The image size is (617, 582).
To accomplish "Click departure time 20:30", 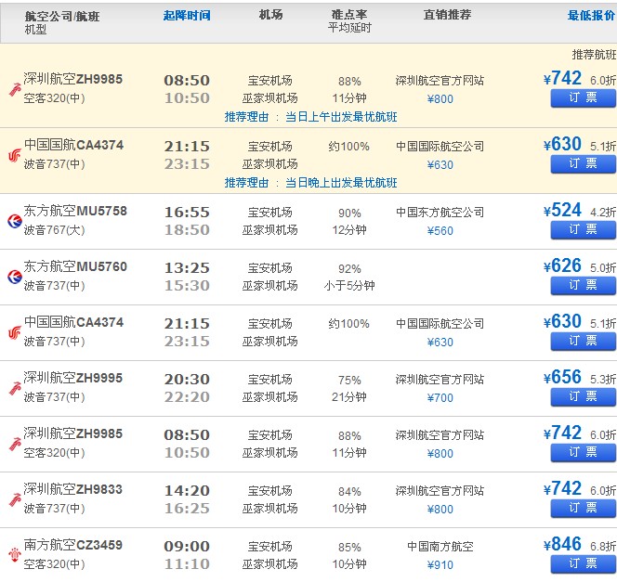I will [x=187, y=380].
